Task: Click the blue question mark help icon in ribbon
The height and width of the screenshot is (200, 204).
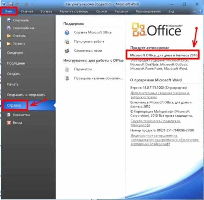Action: [x=200, y=11]
